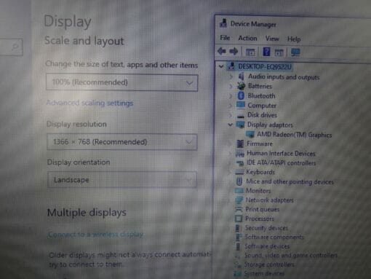
Task: Open the Advanced scaling settings link
Action: (89, 103)
